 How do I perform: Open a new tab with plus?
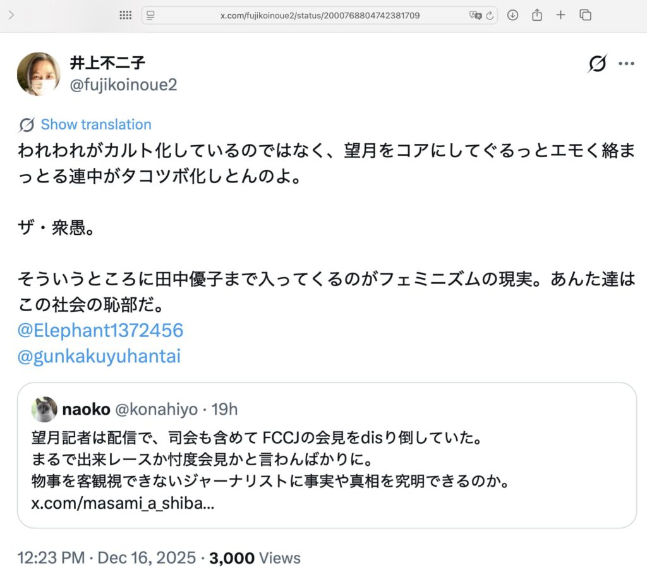click(x=560, y=15)
